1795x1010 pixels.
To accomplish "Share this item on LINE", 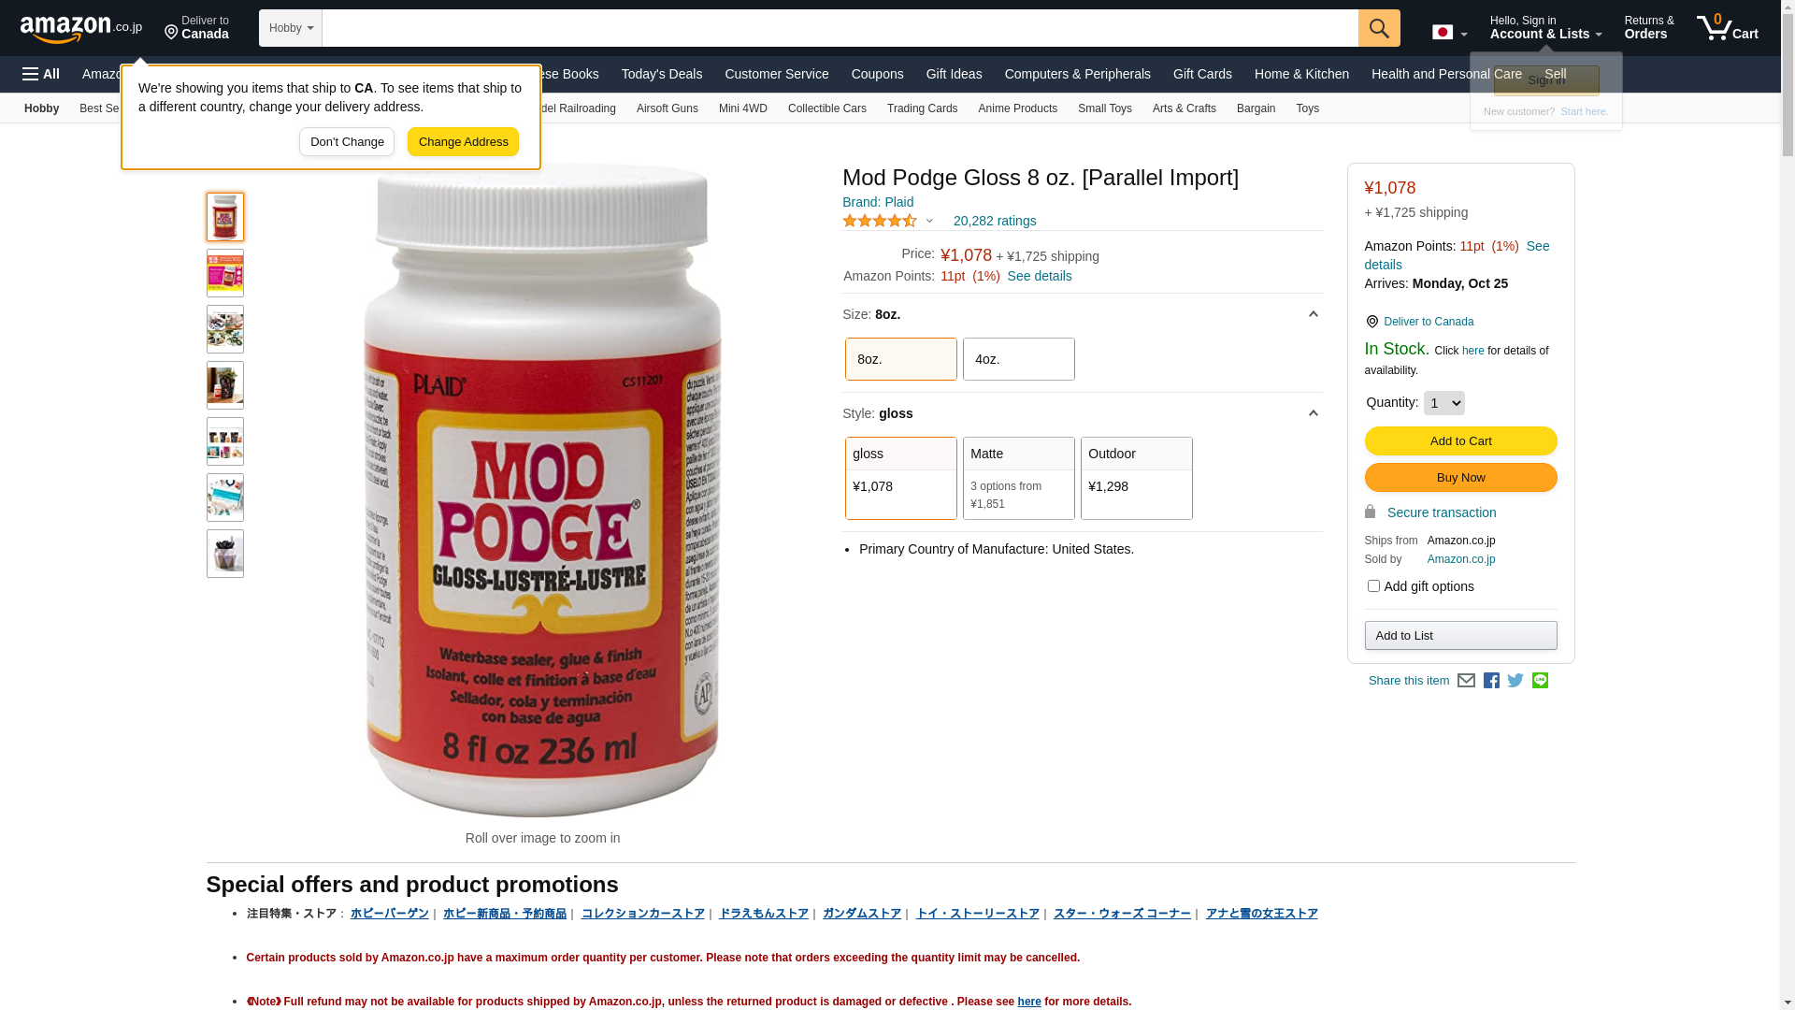I will [x=1540, y=680].
